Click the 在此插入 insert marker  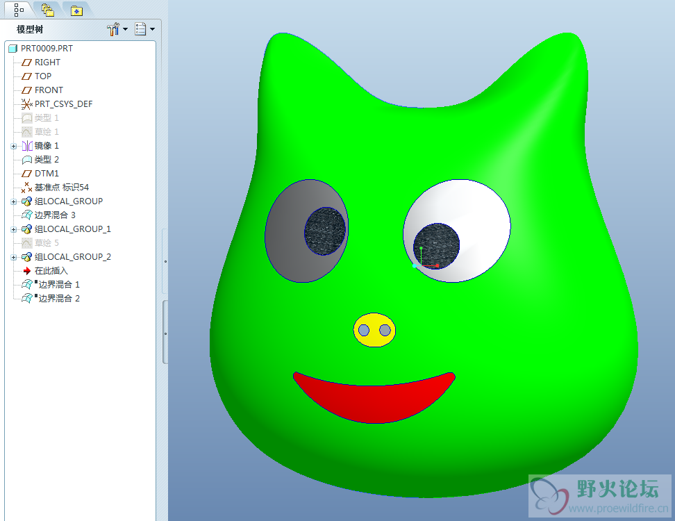pos(51,271)
